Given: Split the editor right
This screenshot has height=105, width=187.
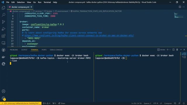Looking at the screenshot, I should pos(180,7).
